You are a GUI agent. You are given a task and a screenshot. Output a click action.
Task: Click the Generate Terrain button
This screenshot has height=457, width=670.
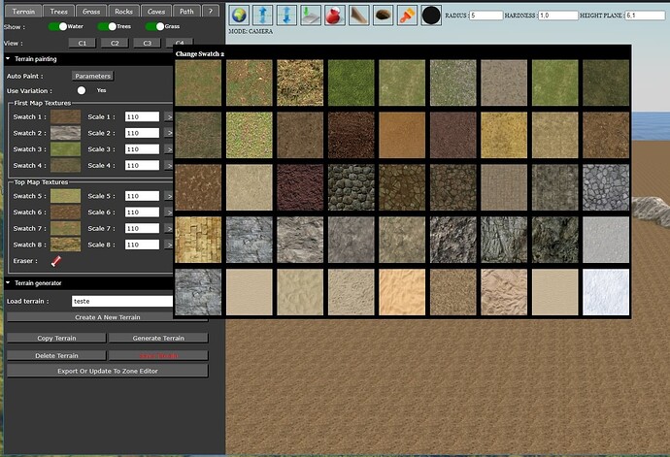click(157, 338)
